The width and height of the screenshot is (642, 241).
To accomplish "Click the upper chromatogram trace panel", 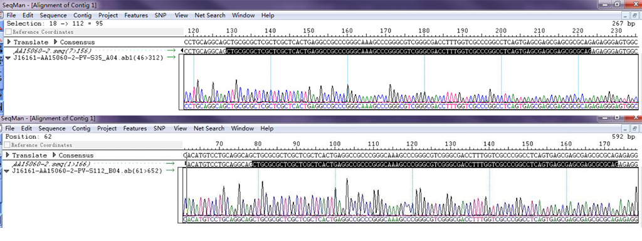I will tap(411, 82).
